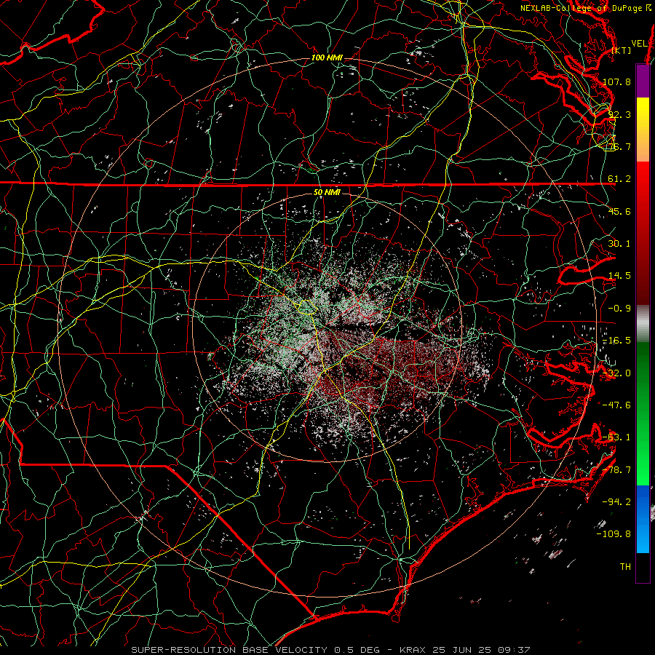The height and width of the screenshot is (655, 655).
Task: Click the TH legend label
Action: coord(625,567)
